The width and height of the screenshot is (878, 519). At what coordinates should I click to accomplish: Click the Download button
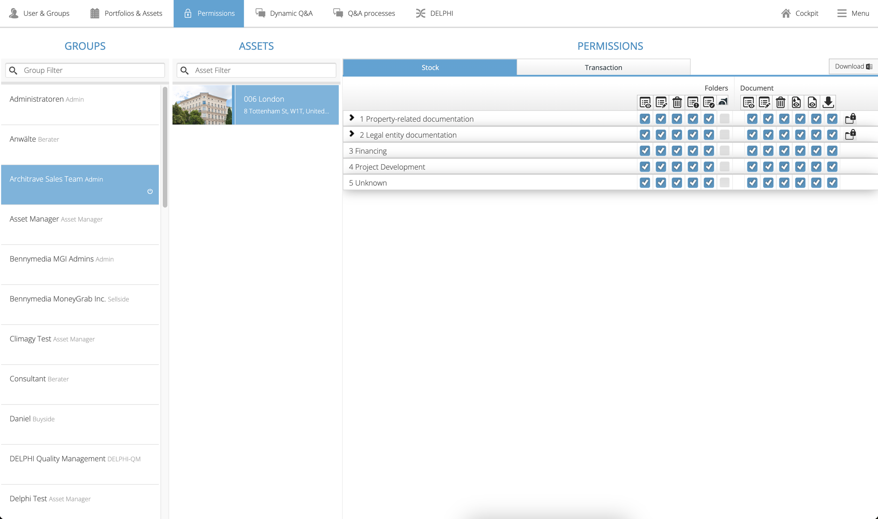853,66
